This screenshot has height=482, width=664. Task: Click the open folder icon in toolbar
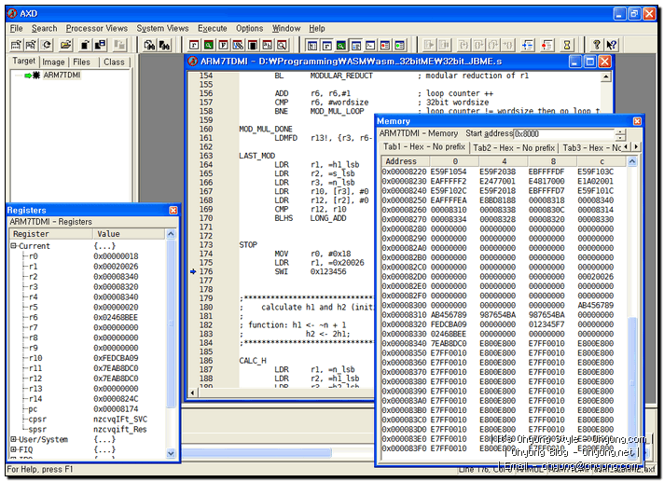(65, 45)
